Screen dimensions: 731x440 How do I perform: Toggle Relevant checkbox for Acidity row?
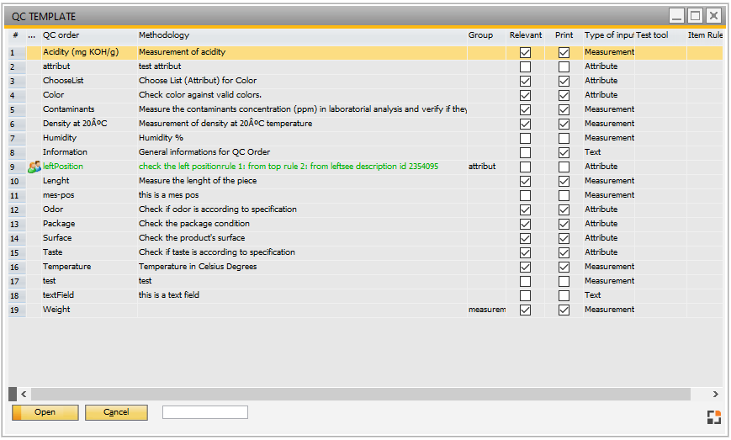point(525,52)
